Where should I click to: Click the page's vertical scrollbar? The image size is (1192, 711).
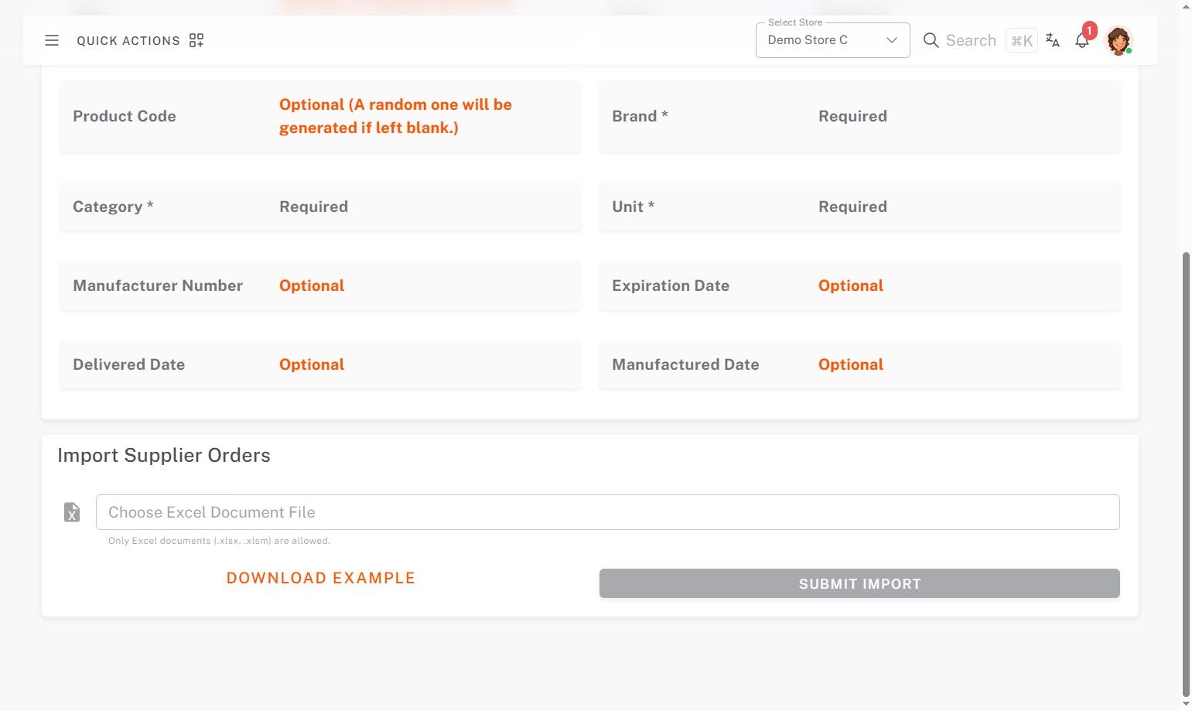1186,464
